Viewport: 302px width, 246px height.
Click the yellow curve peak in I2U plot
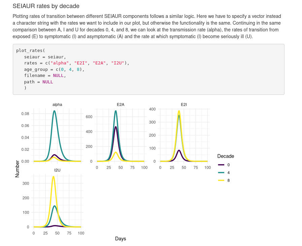(x=53, y=176)
